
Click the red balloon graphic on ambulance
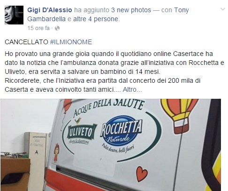[x=68, y=105]
